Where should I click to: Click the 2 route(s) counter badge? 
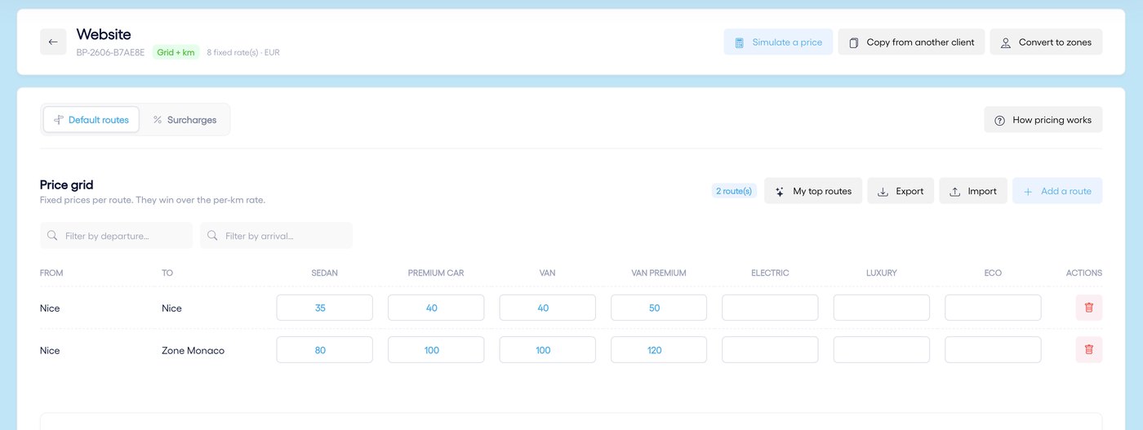tap(734, 191)
